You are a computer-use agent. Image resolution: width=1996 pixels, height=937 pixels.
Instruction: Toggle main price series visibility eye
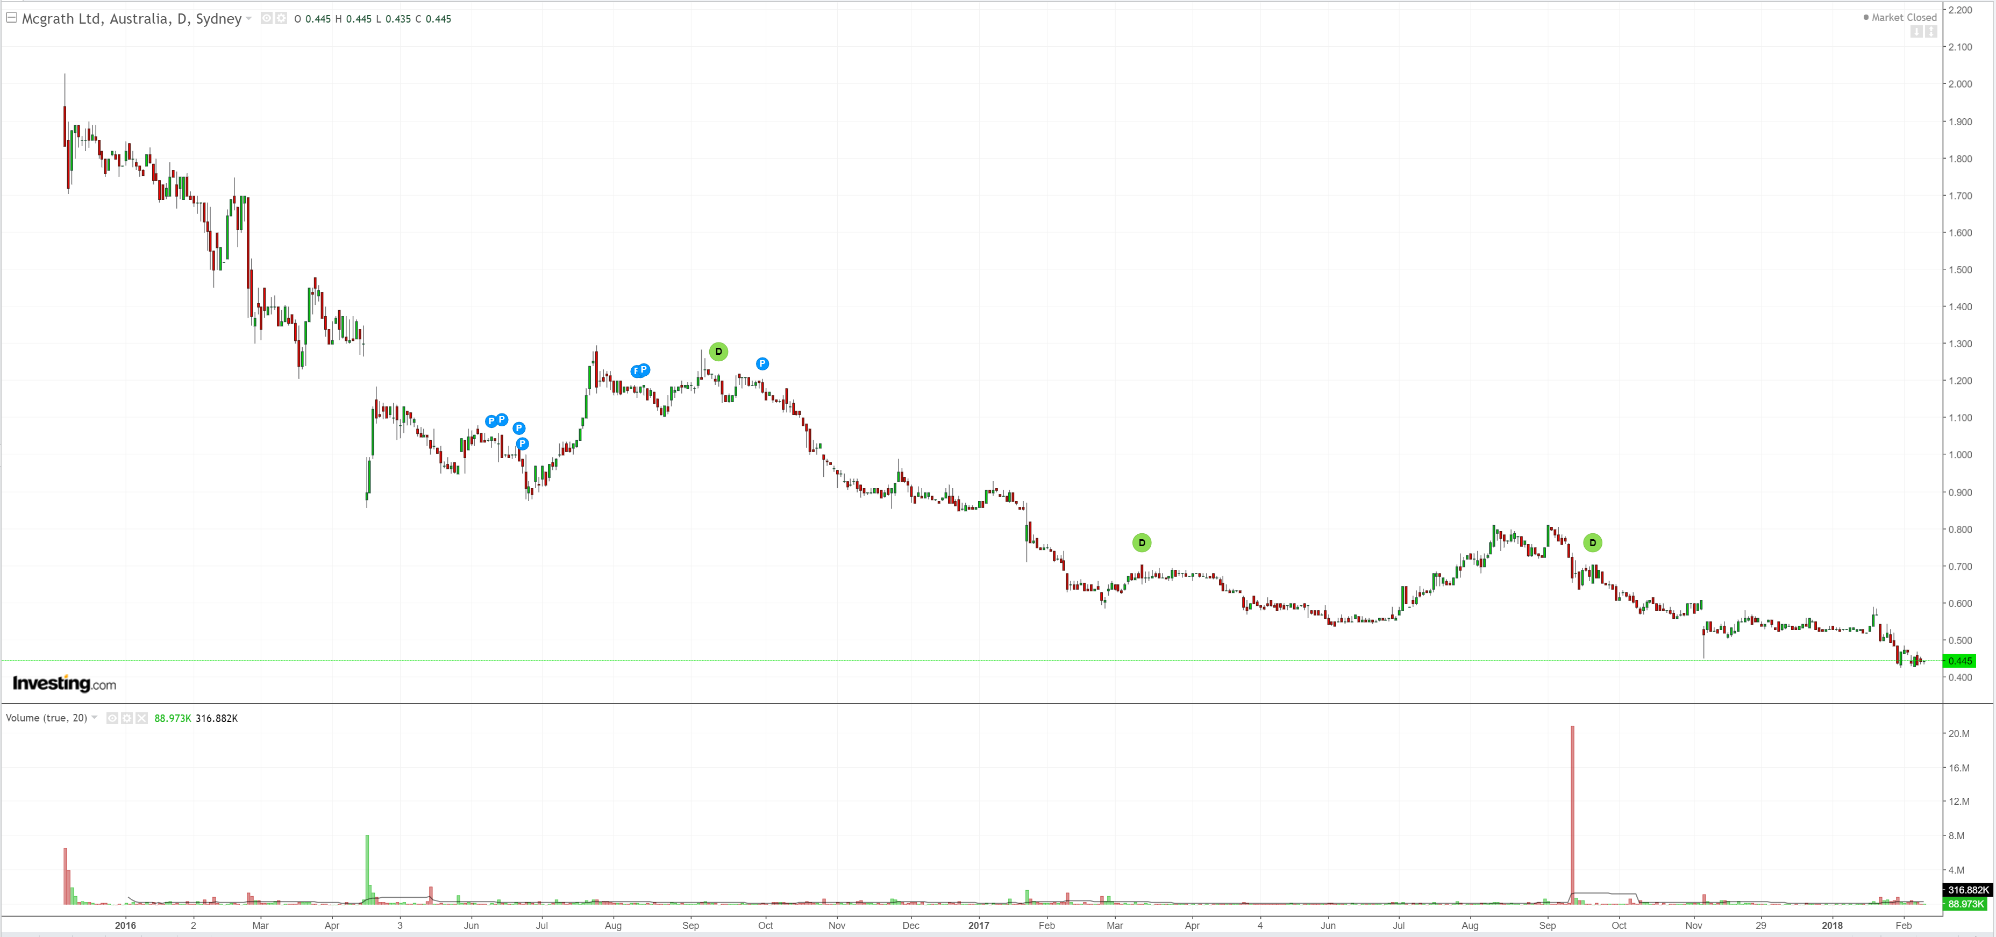coord(267,19)
